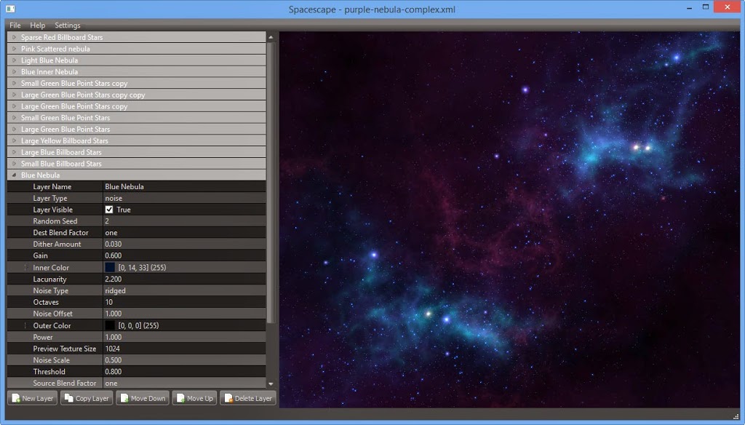Click the window resize grip corner

pos(736,416)
